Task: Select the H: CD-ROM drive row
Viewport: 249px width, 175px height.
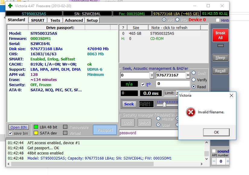Action: (x=164, y=38)
